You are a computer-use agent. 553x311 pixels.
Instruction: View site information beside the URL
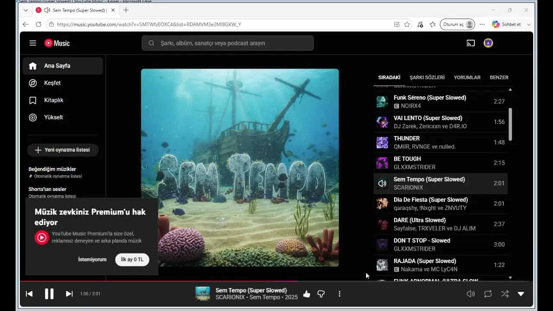52,25
